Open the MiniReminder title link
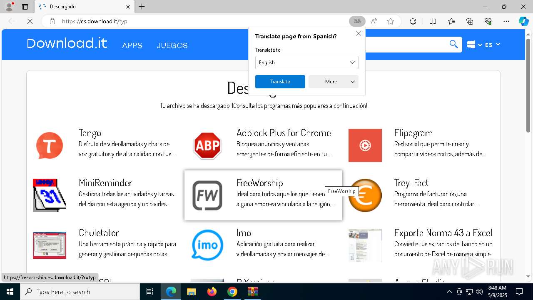Screen dimensions: 533x300 pos(105,183)
